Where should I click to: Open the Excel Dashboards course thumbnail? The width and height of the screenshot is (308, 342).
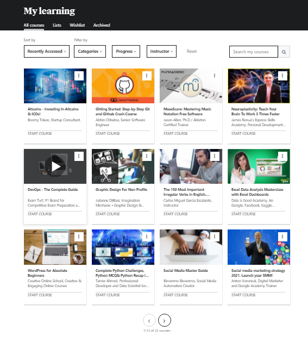coord(259,166)
